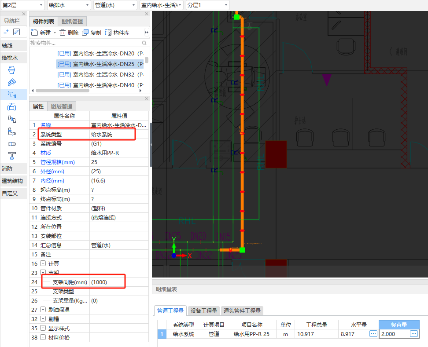Screen dimensions: 428x347
Task: Click the 新建 new component icon
Action: (x=34, y=33)
